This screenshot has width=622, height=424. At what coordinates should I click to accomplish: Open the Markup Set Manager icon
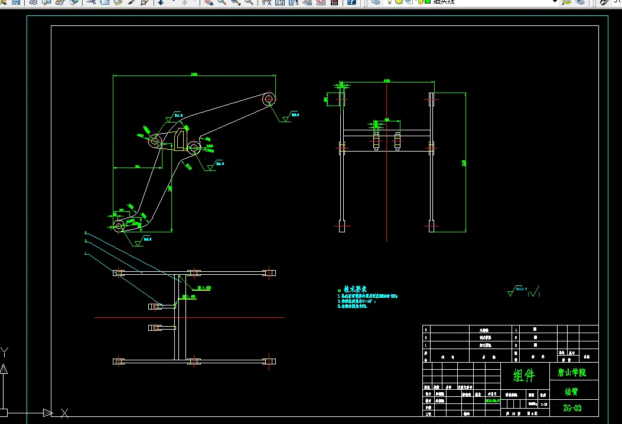click(x=321, y=2)
